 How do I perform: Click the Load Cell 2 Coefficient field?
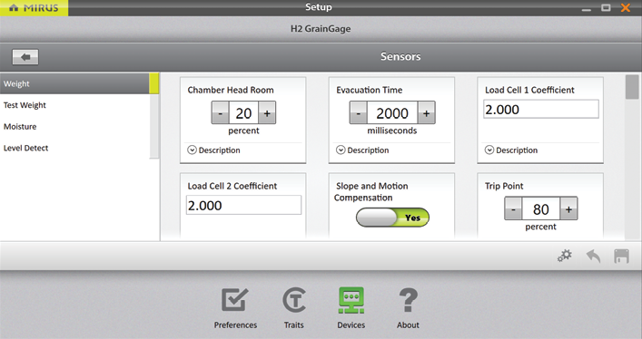(x=243, y=205)
